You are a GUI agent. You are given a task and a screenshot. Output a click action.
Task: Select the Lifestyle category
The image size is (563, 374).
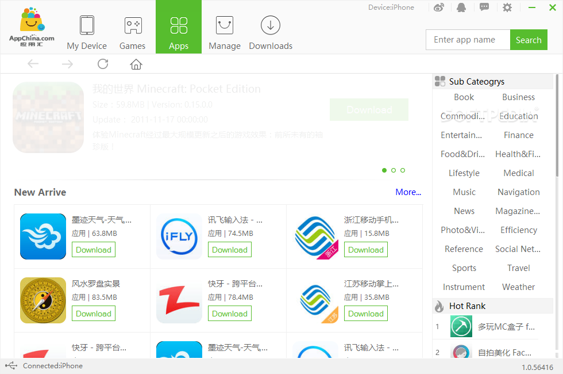pos(464,173)
